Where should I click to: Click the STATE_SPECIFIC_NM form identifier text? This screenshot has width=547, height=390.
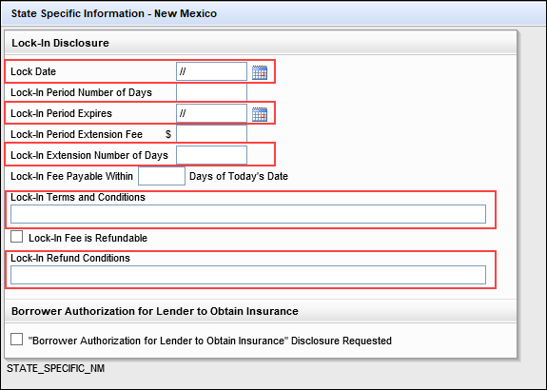[56, 368]
